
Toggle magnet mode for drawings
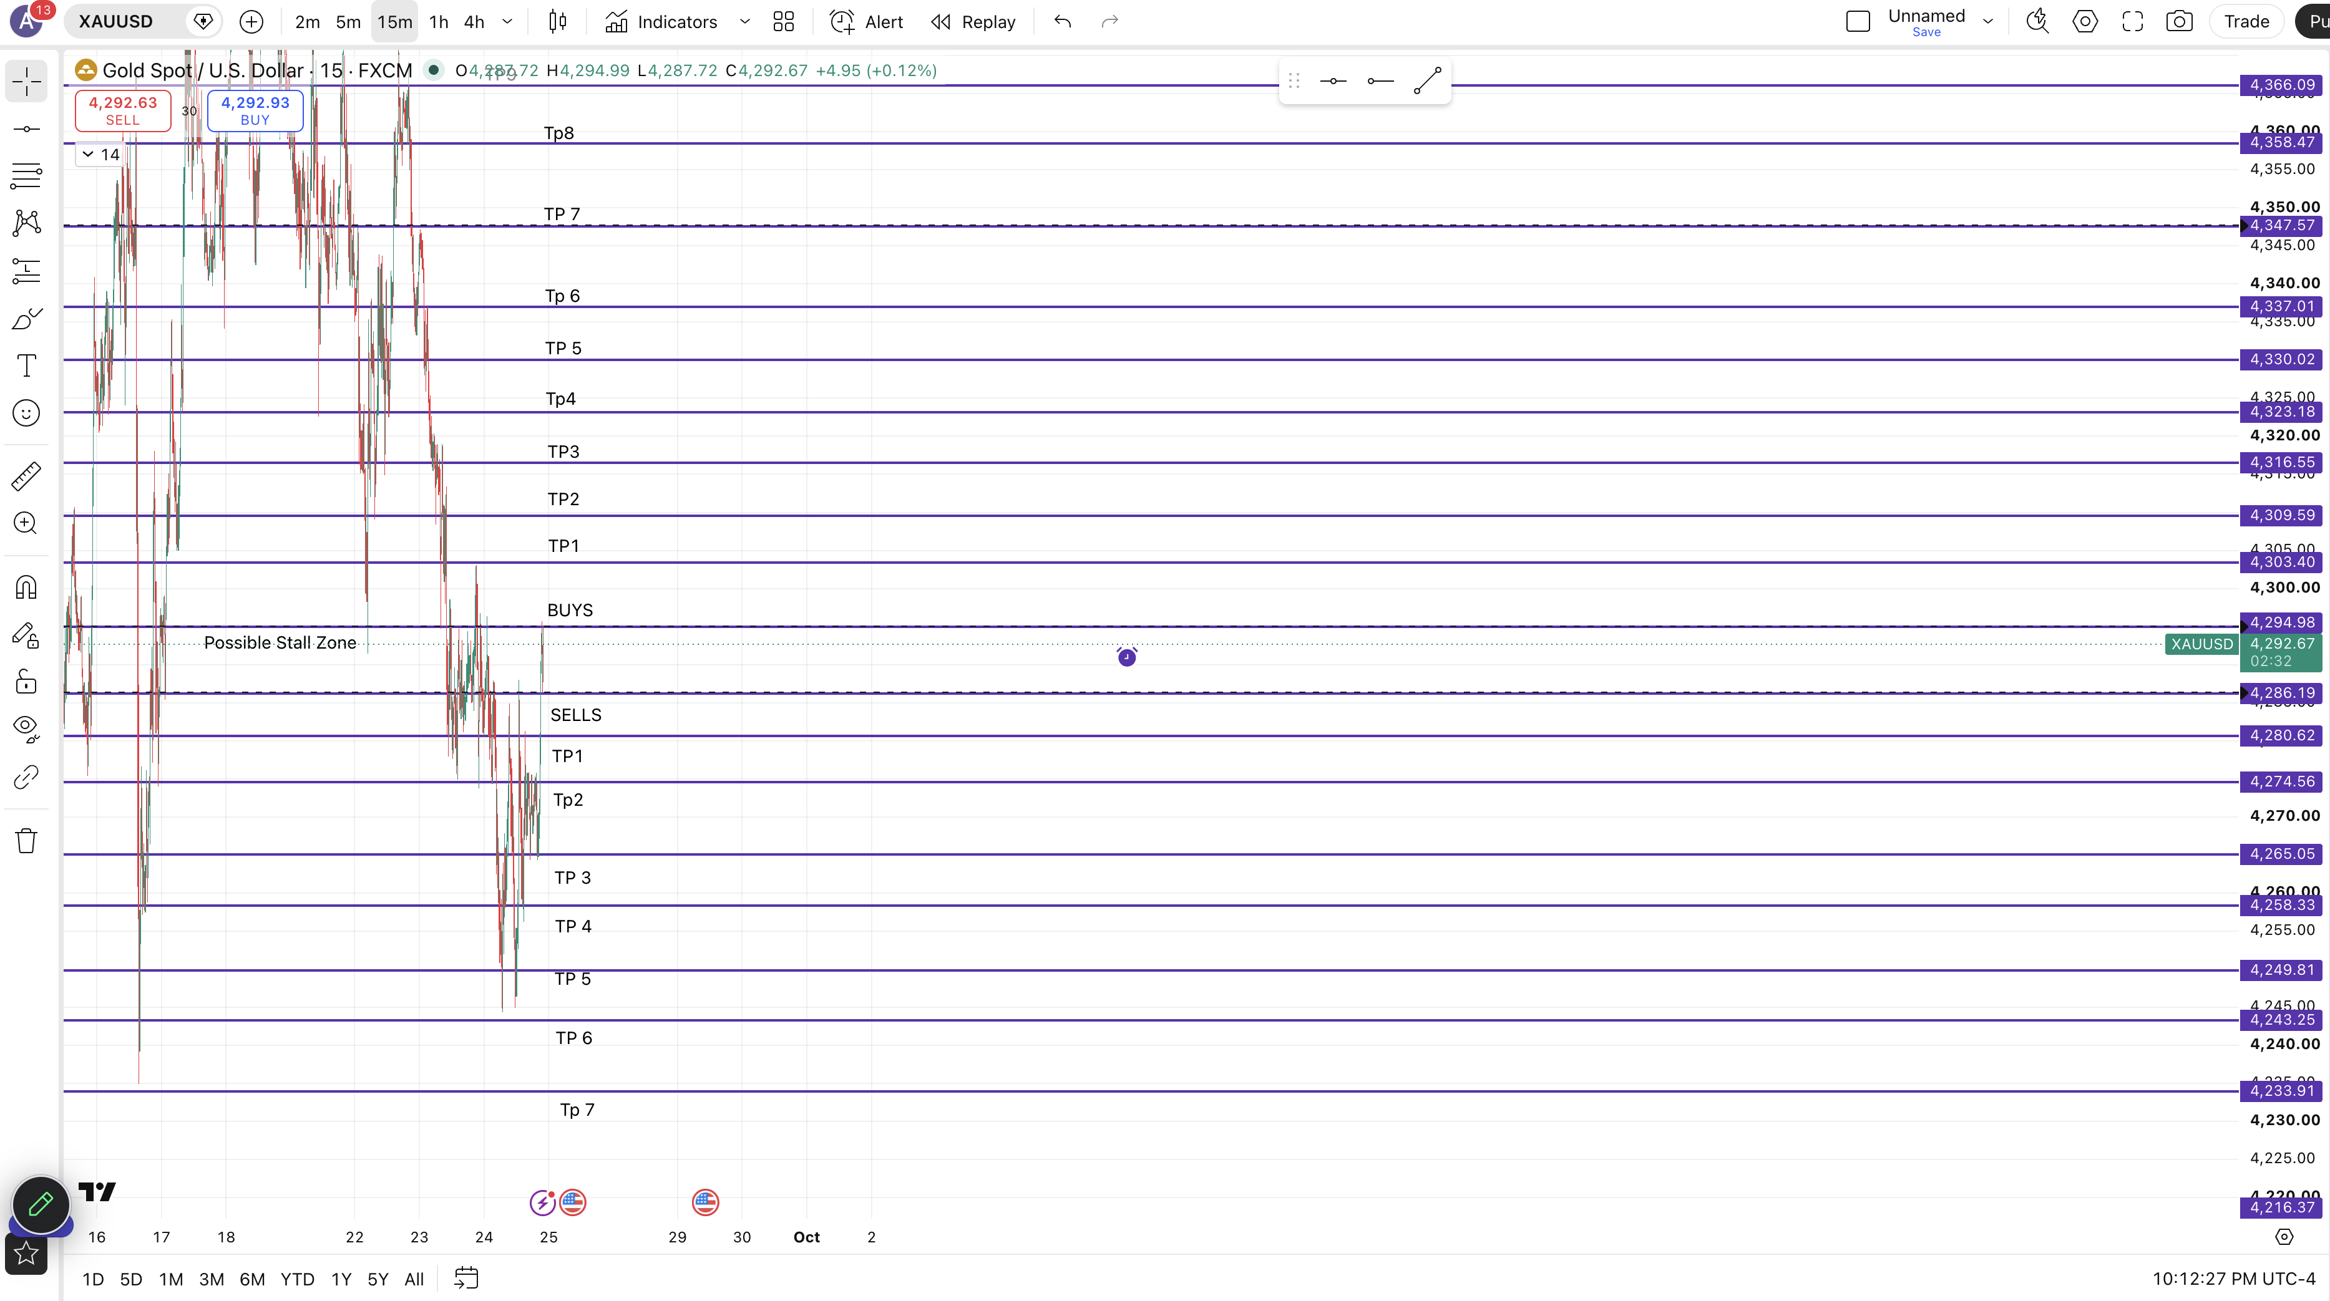pos(26,588)
